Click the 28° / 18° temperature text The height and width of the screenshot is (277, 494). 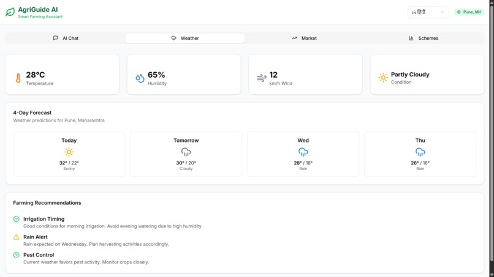[303, 163]
